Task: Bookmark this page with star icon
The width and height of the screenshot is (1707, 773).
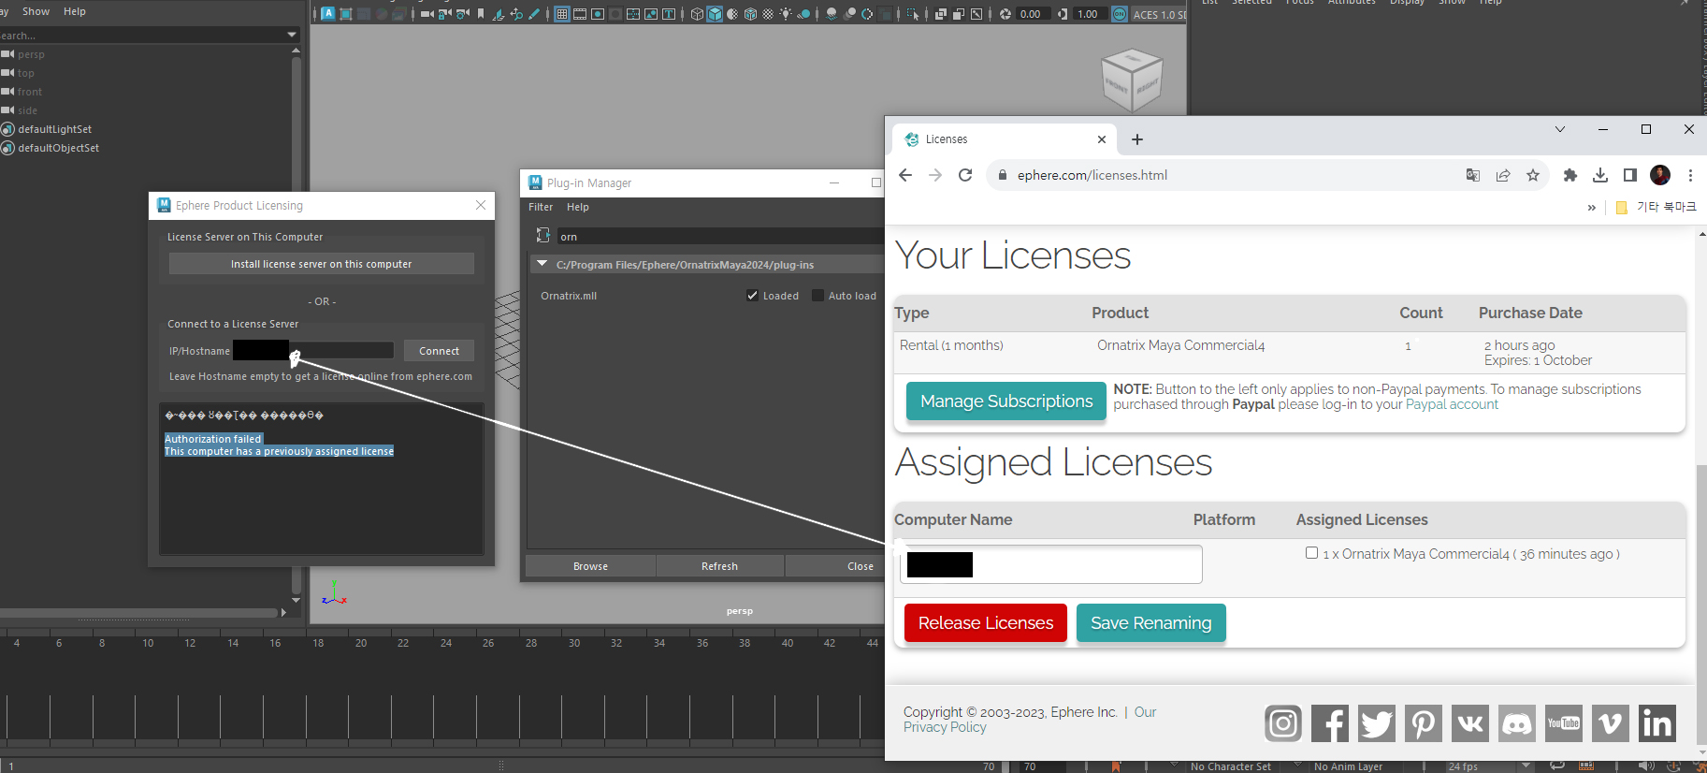Action: (x=1533, y=175)
